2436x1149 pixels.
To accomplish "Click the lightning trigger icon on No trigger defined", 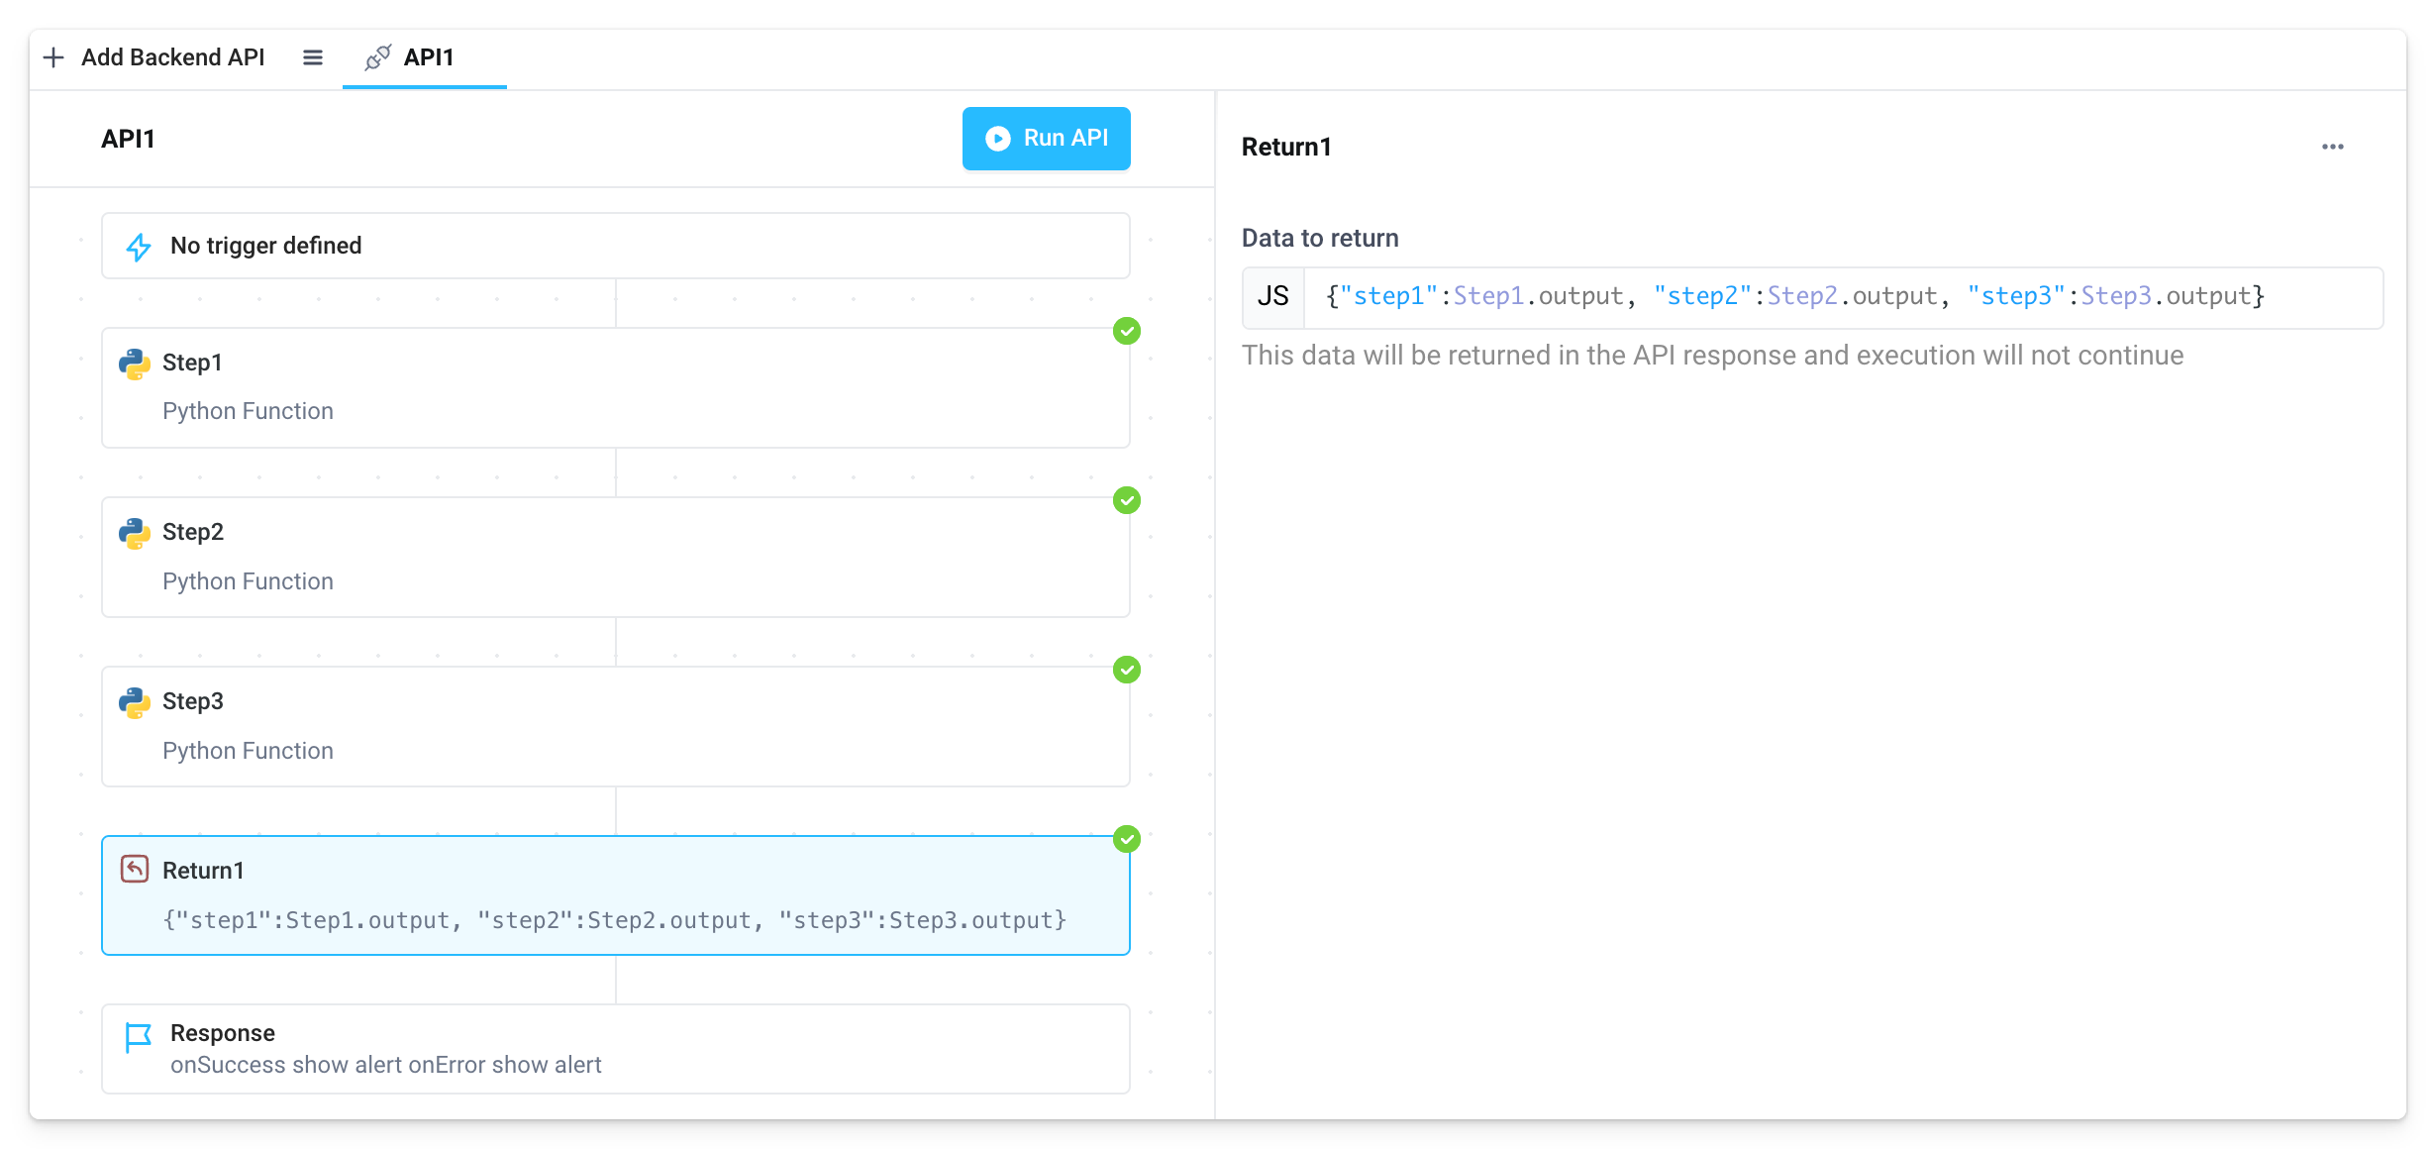I will tap(139, 246).
